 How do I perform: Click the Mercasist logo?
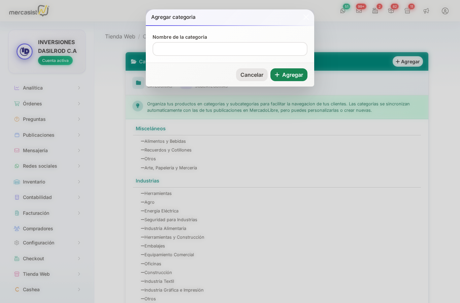point(29,11)
